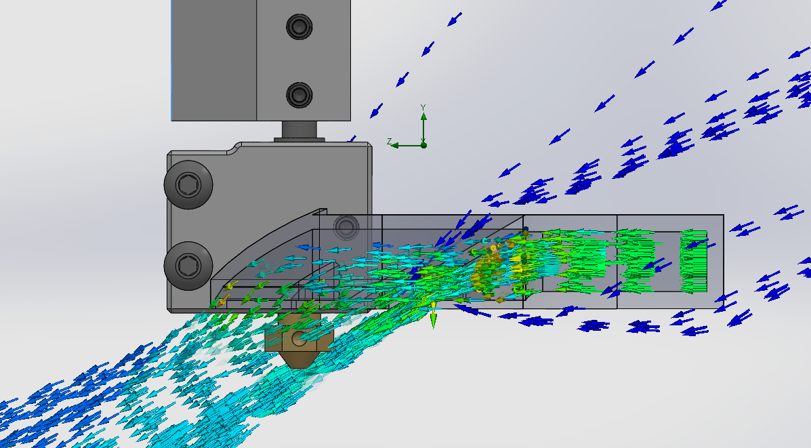Click the Y axis label of triad
Screen dimensions: 811x448
423,107
